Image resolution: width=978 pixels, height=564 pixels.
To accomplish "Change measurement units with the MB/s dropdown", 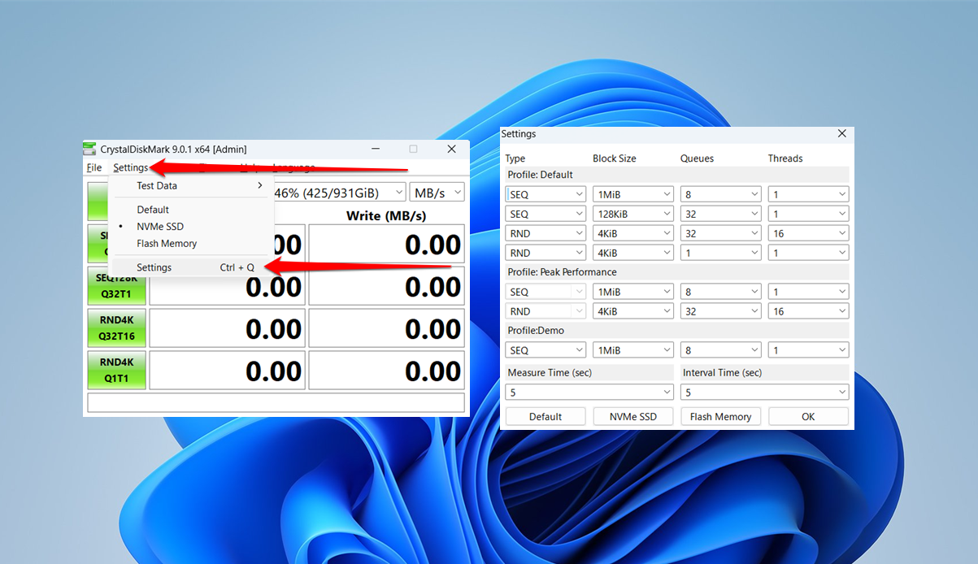I will (437, 193).
